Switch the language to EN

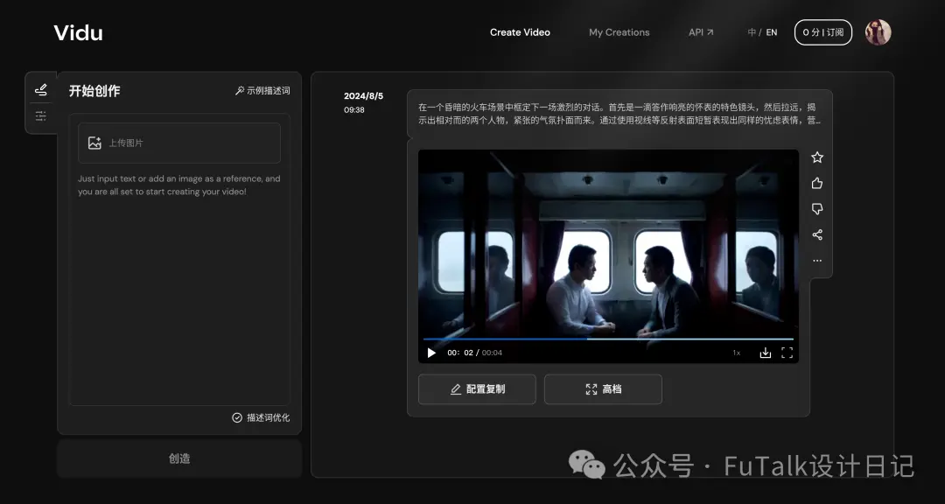click(772, 32)
